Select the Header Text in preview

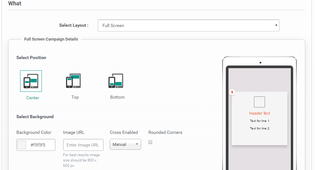[x=259, y=113]
